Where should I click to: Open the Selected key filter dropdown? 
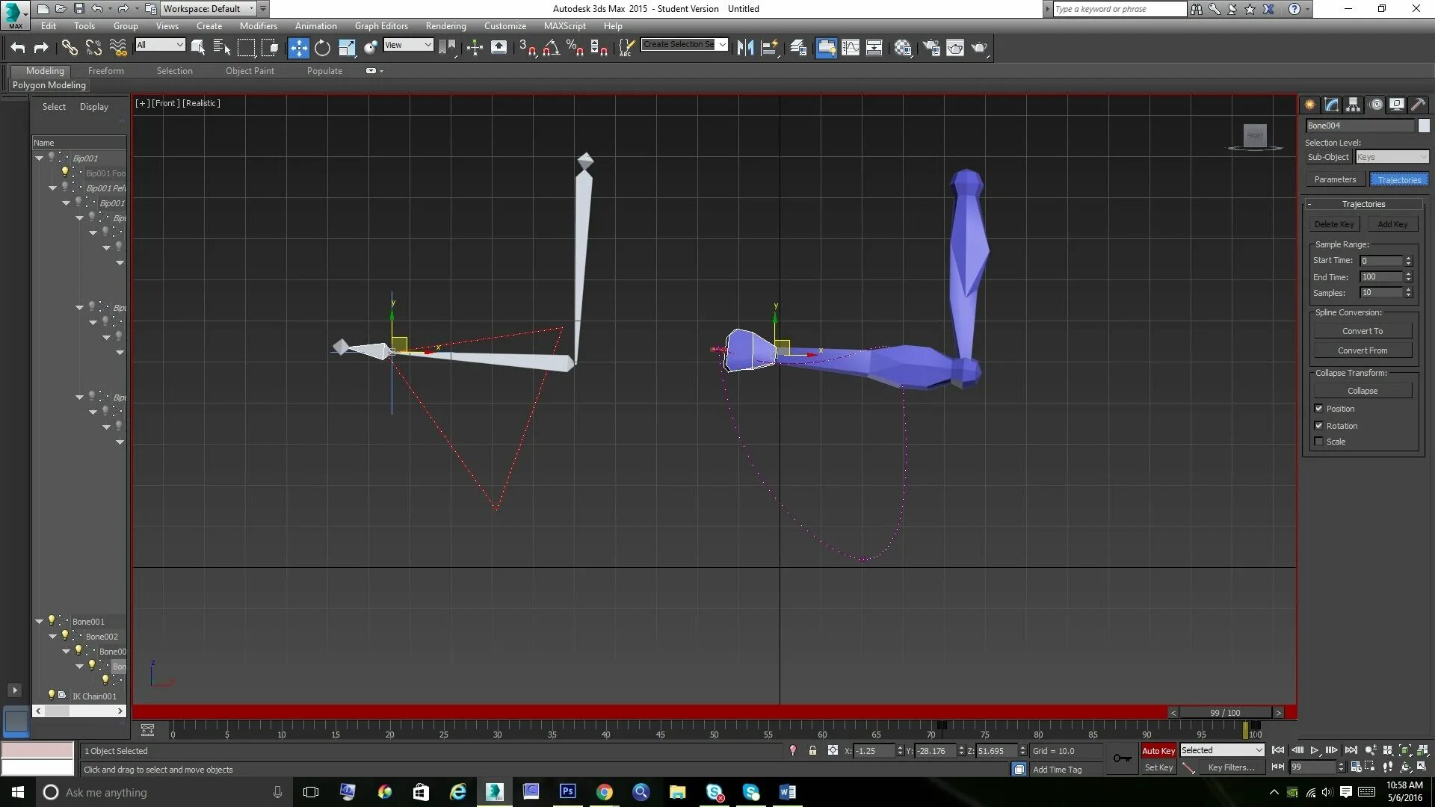(1222, 750)
